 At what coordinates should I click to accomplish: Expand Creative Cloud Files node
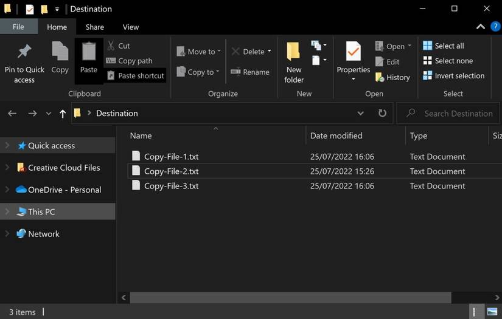click(7, 167)
